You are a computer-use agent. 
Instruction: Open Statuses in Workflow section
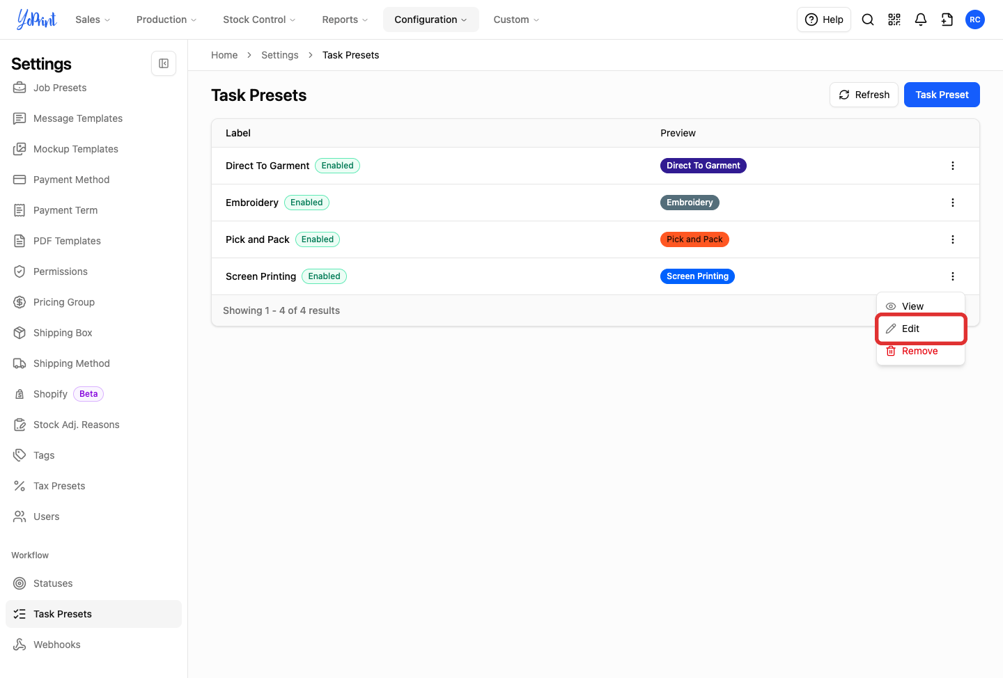click(93, 583)
